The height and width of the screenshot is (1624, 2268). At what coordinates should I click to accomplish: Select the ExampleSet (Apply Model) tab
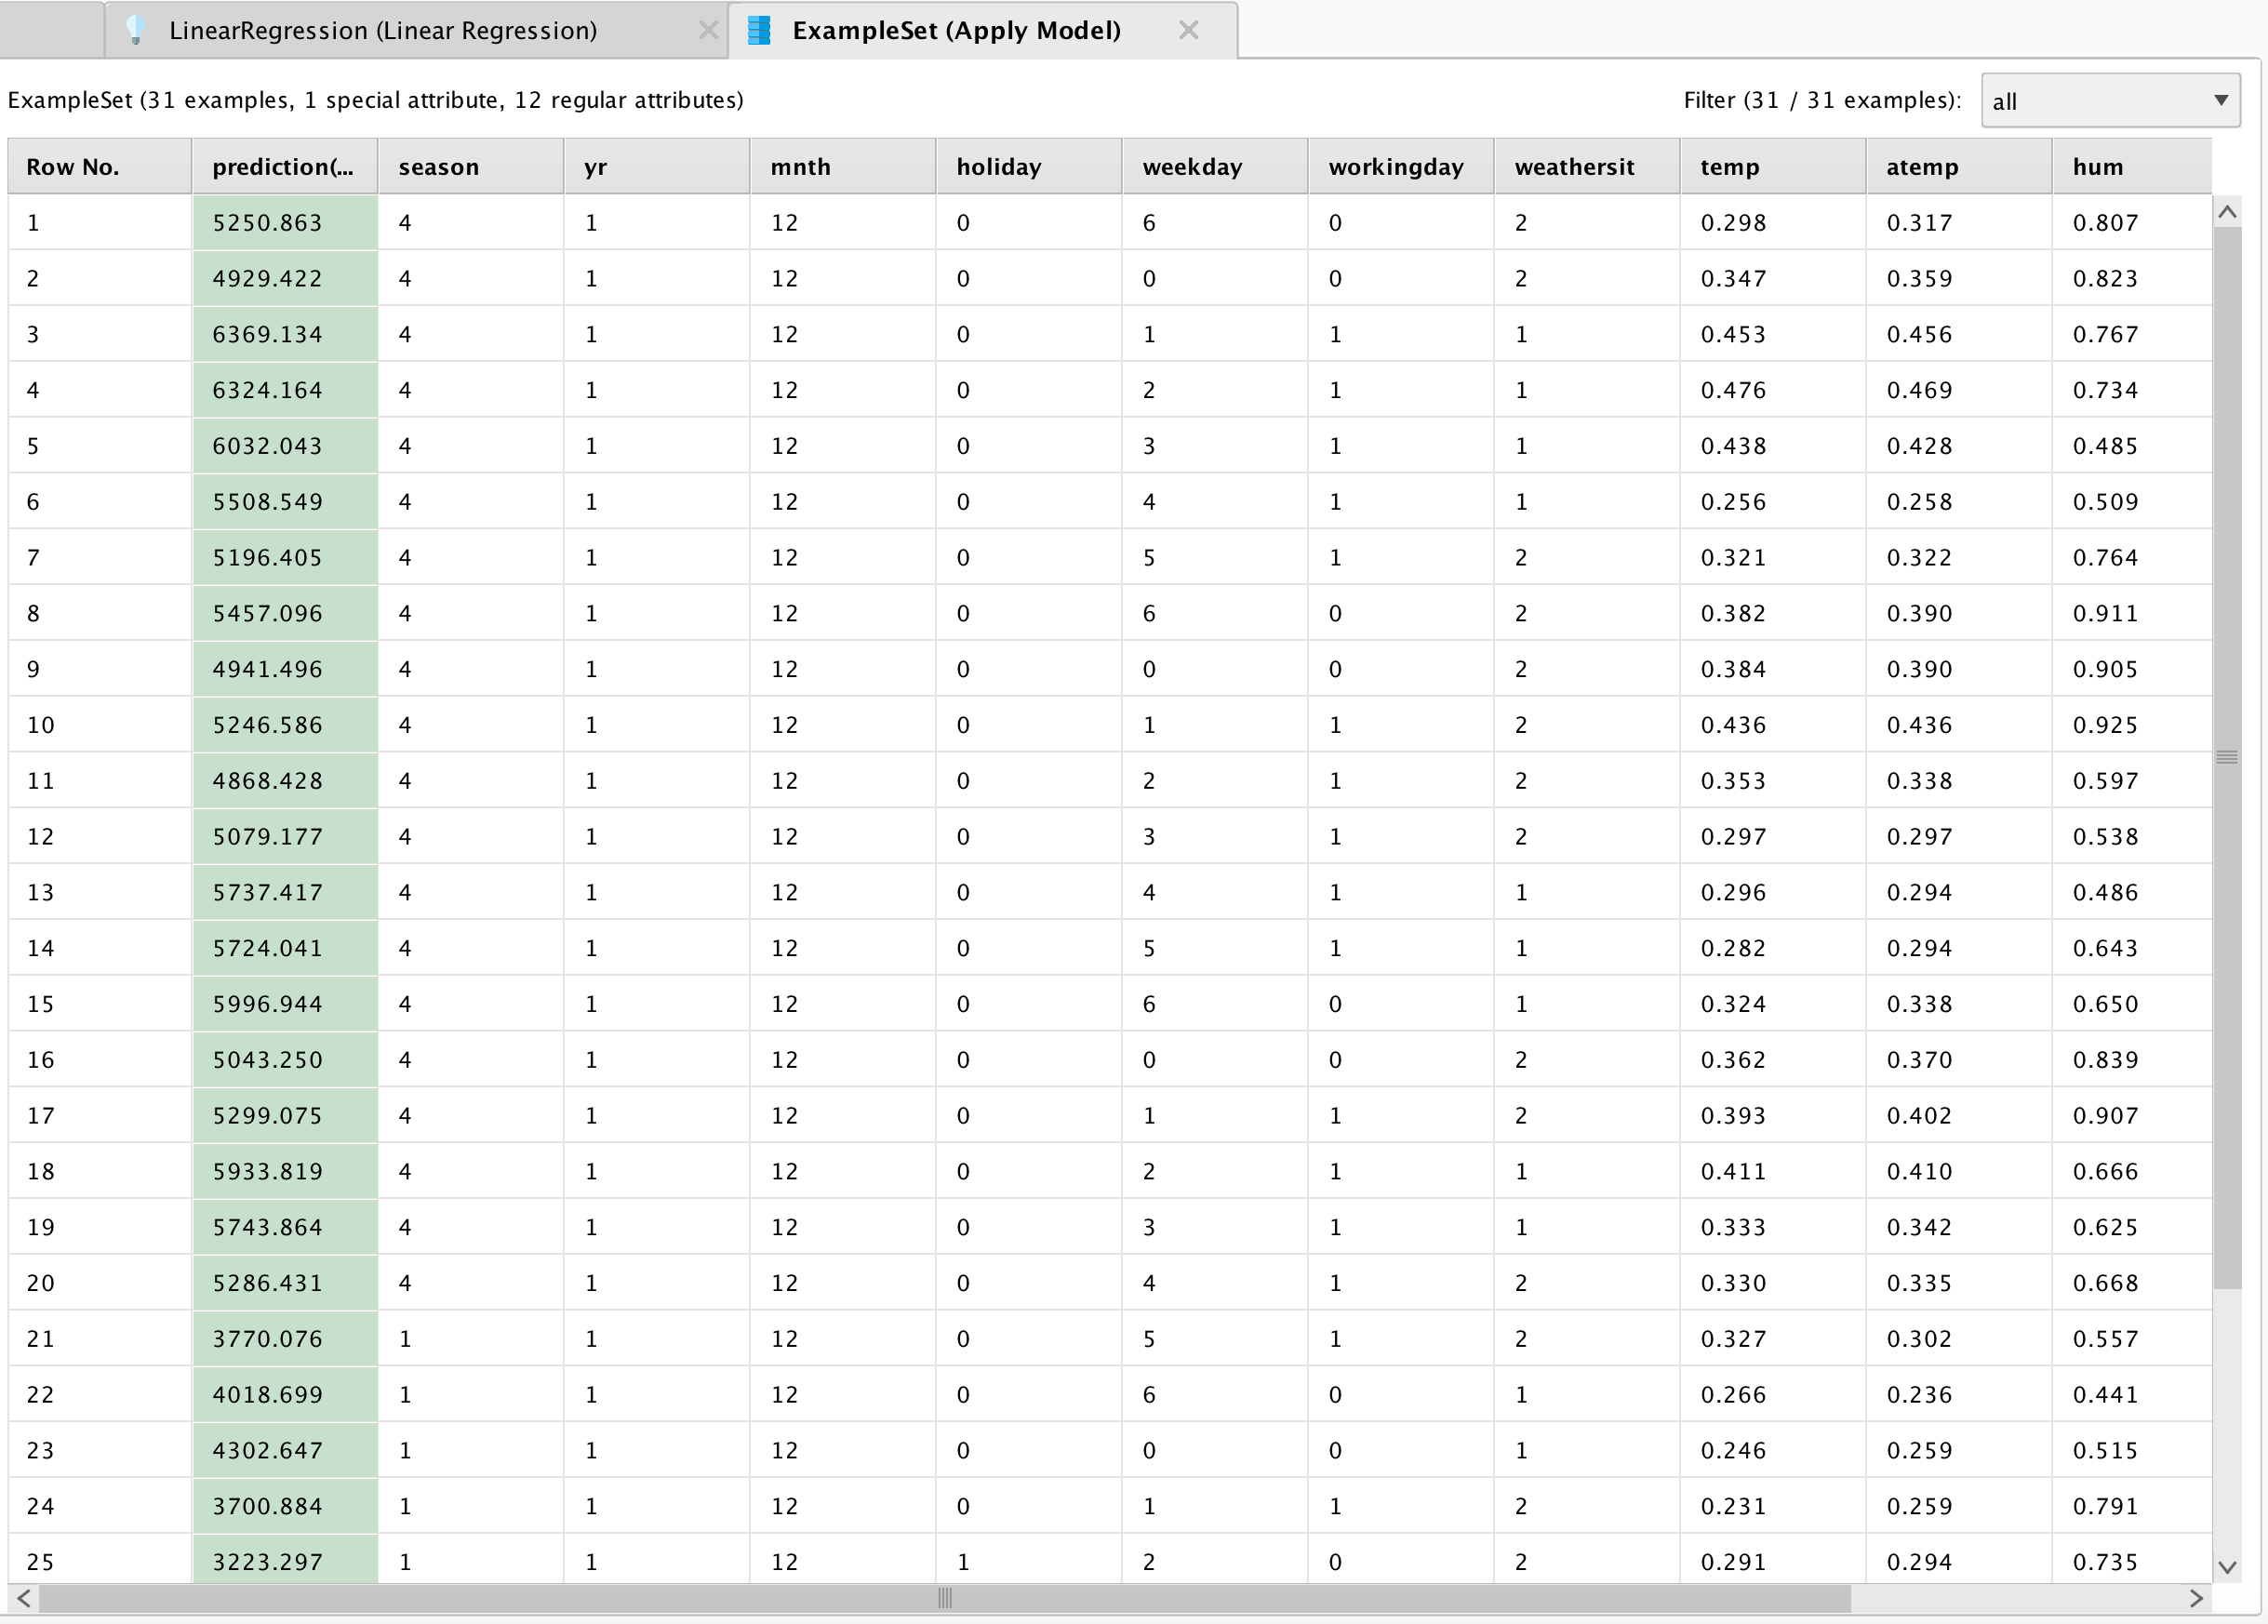[983, 30]
